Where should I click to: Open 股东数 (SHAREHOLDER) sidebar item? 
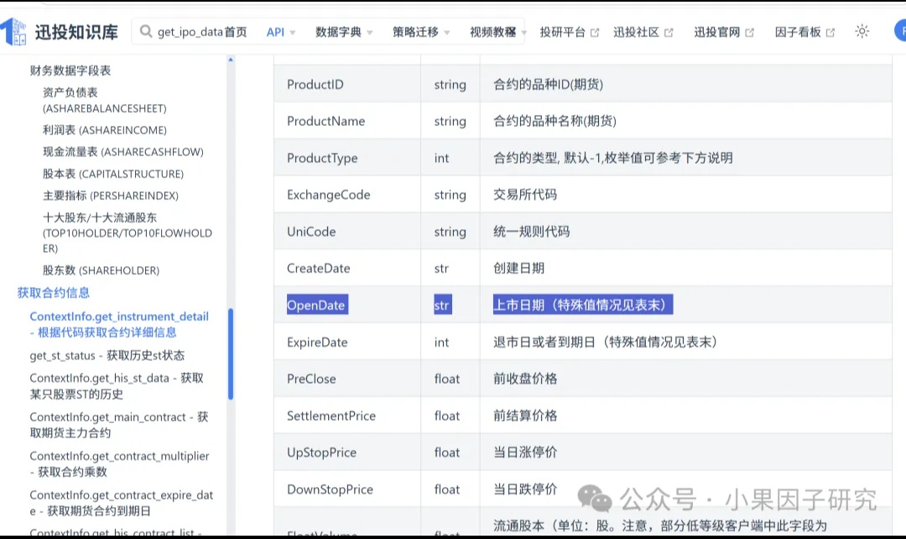tap(102, 270)
